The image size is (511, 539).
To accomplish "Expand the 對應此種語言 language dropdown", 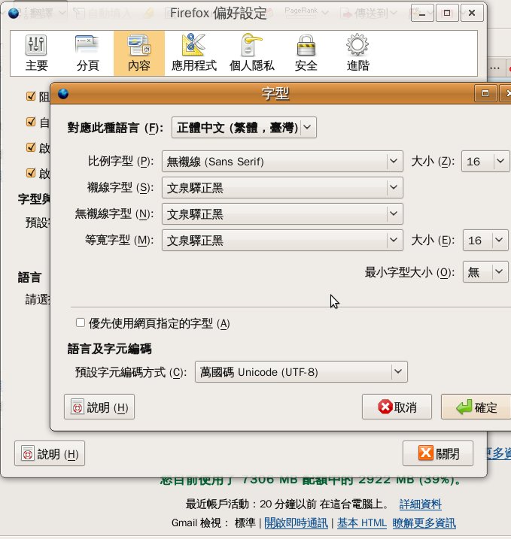I will pyautogui.click(x=244, y=128).
